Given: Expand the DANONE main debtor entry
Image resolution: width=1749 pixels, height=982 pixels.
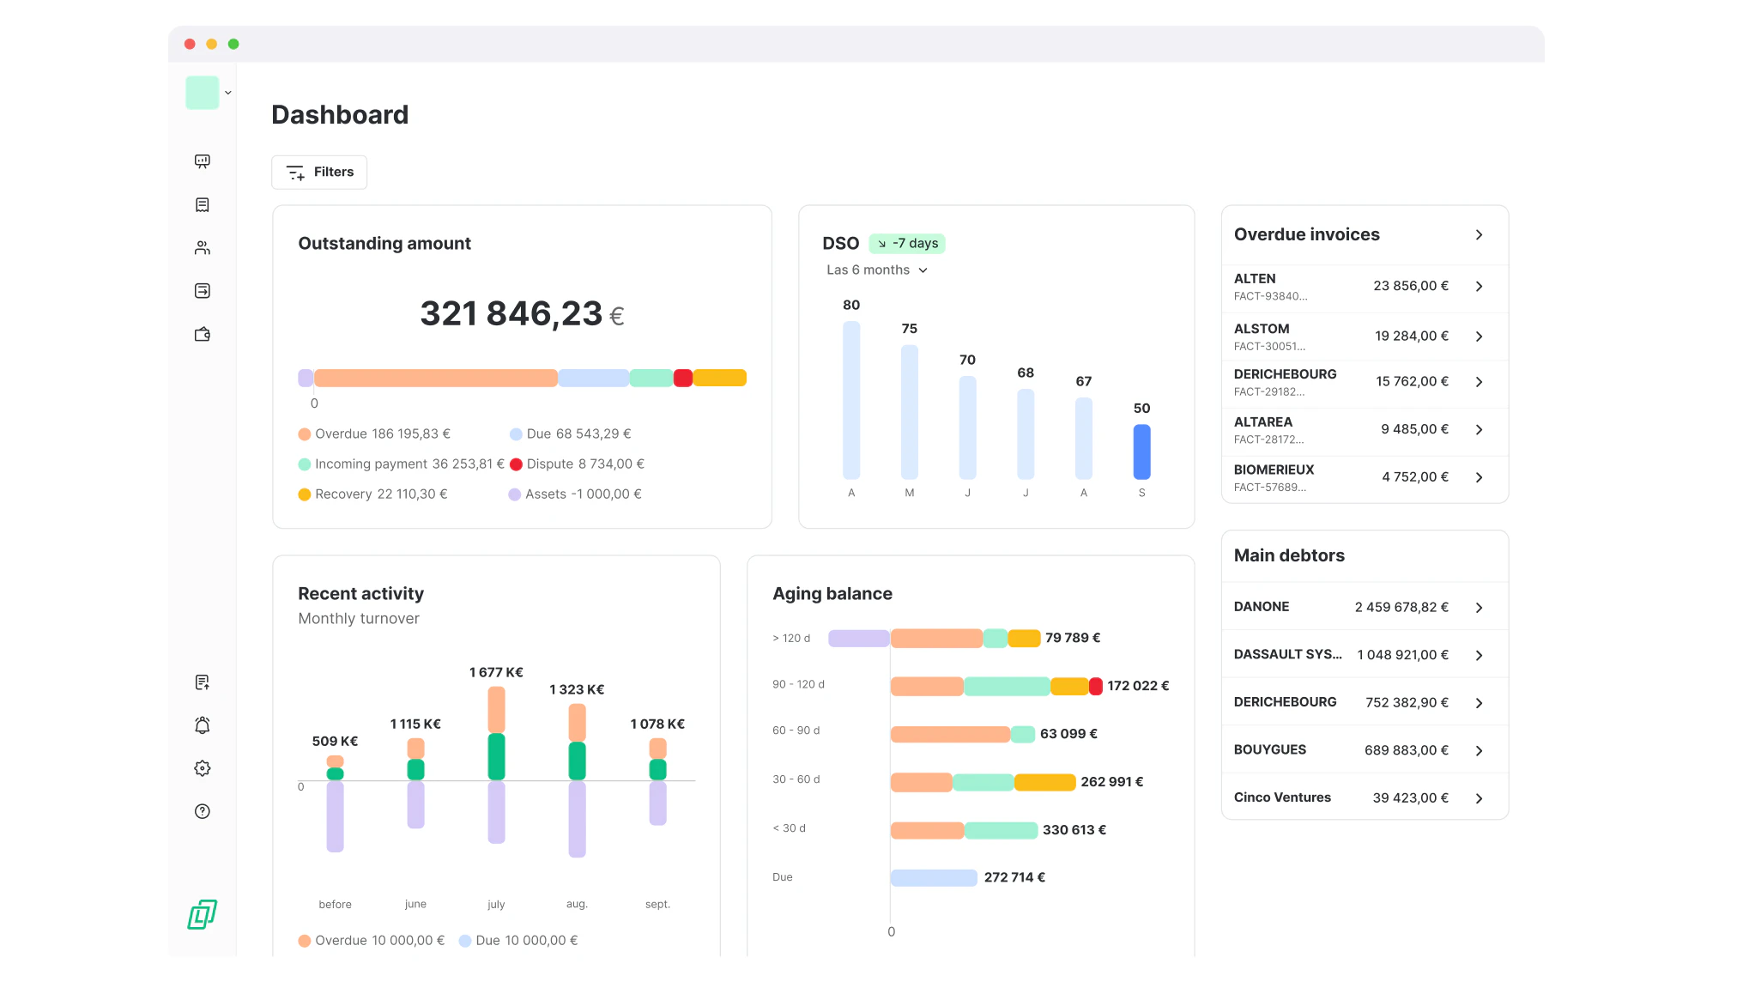Looking at the screenshot, I should pos(1479,607).
